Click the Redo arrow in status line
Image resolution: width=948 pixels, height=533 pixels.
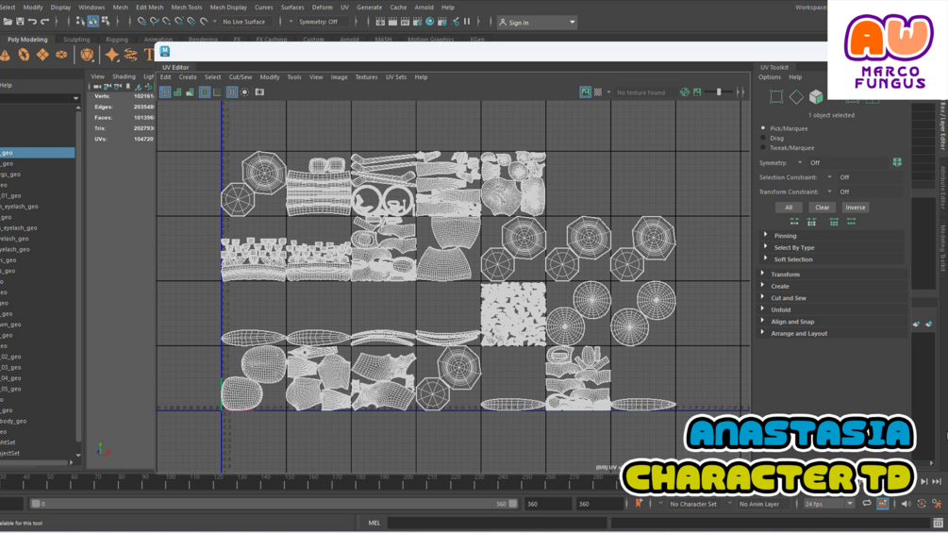[44, 22]
